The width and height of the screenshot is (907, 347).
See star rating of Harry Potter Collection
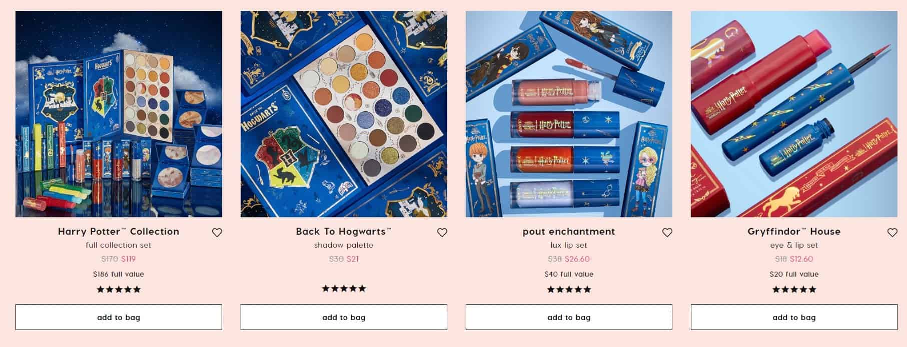click(x=119, y=290)
